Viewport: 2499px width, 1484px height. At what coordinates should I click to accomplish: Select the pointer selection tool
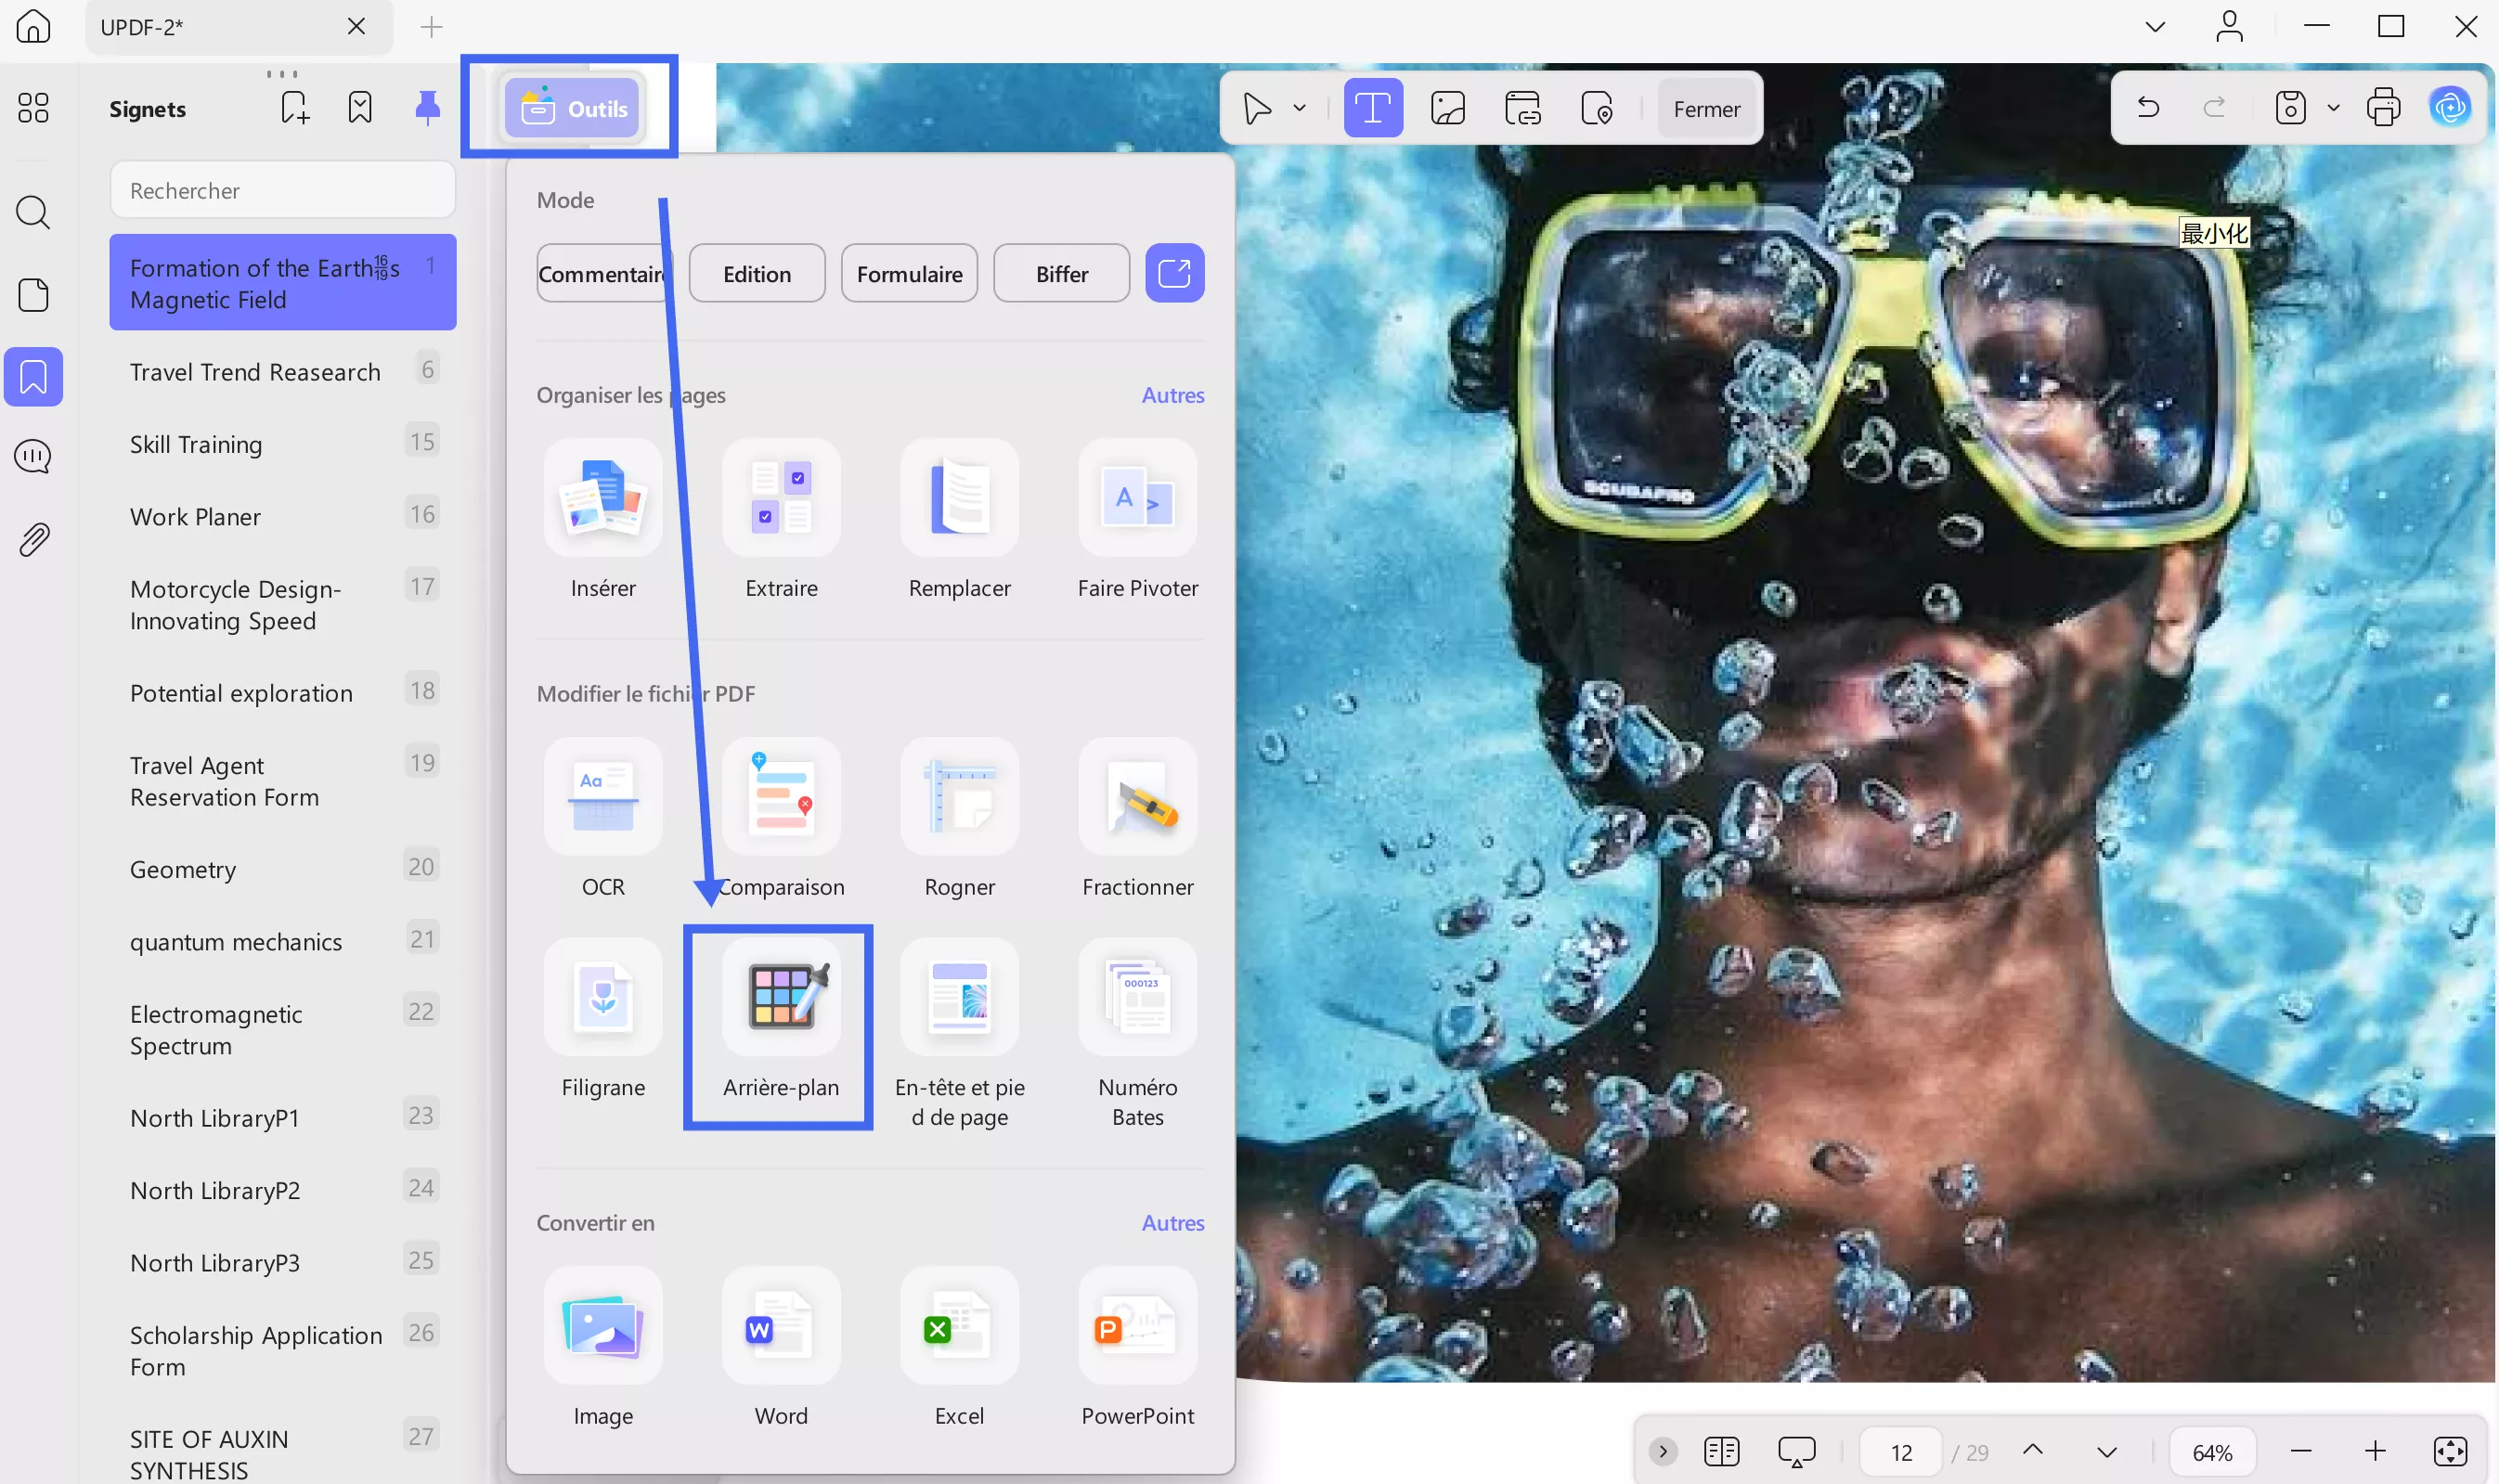pyautogui.click(x=1256, y=108)
